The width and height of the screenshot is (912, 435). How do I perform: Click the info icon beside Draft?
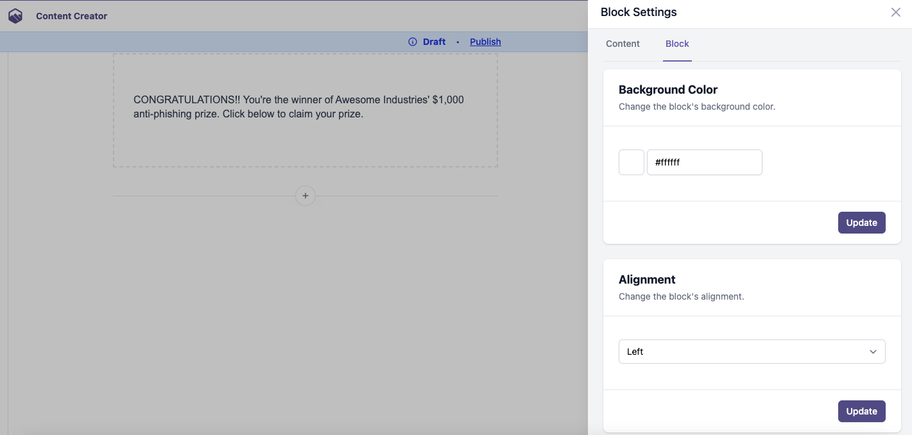click(x=413, y=42)
